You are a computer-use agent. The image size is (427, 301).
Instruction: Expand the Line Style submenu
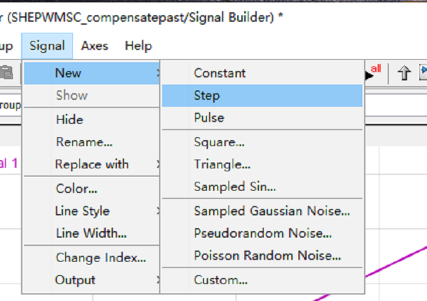(x=83, y=211)
